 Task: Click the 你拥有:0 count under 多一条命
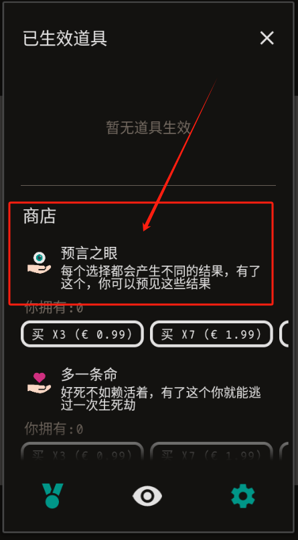click(x=54, y=429)
